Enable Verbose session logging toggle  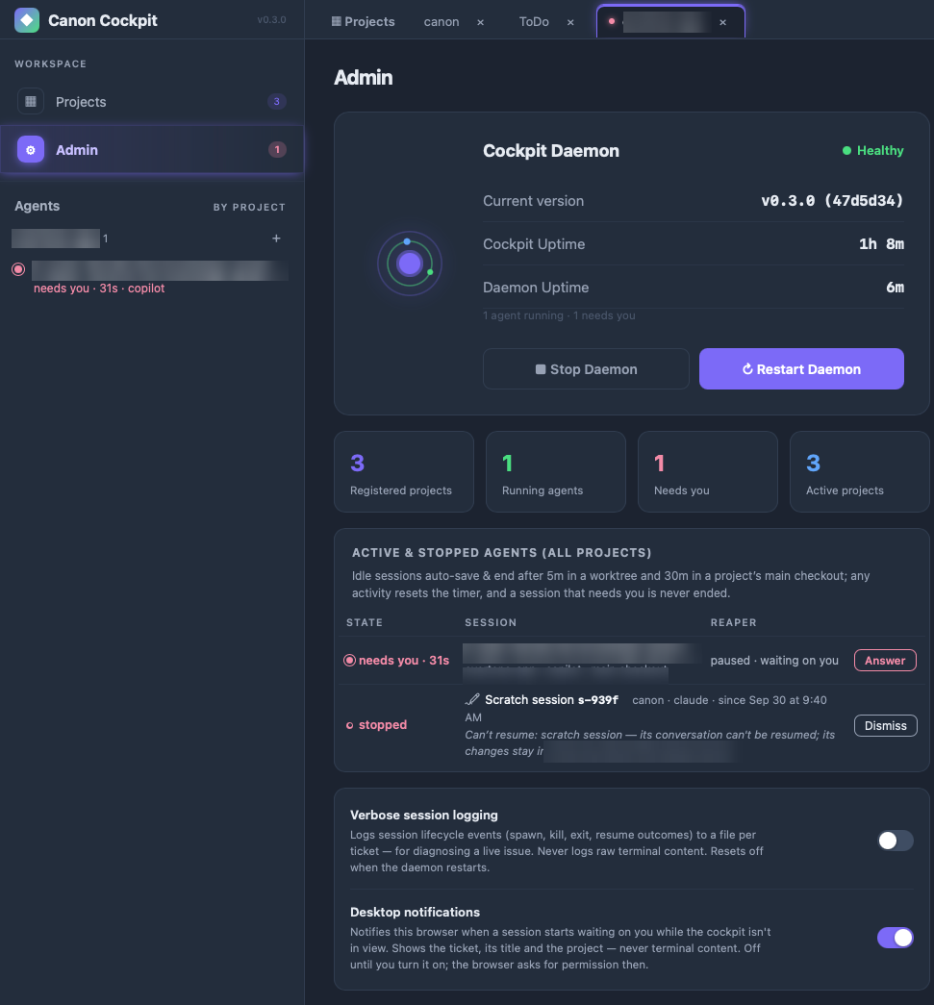[895, 841]
